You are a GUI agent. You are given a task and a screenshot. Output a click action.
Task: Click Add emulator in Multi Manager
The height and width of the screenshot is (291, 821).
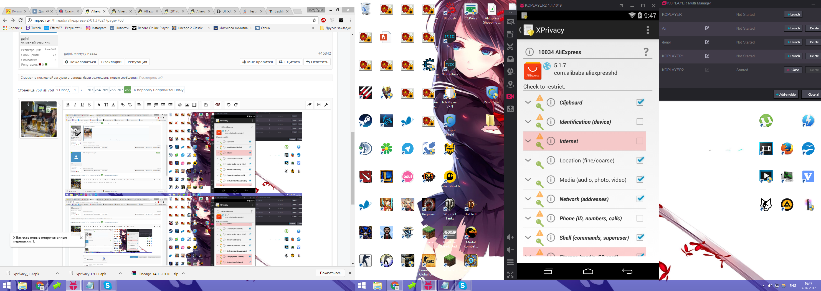(x=786, y=94)
